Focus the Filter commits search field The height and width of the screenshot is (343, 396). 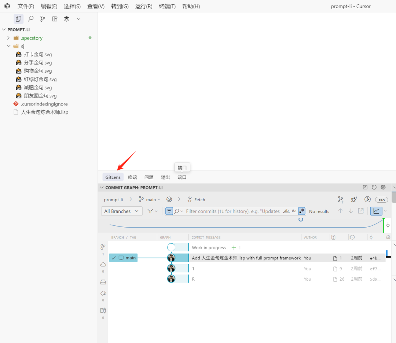click(x=232, y=211)
